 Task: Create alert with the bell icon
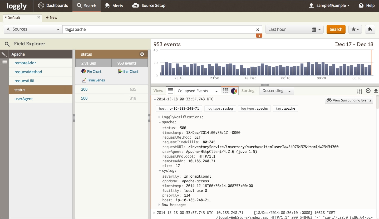pyautogui.click(x=370, y=30)
